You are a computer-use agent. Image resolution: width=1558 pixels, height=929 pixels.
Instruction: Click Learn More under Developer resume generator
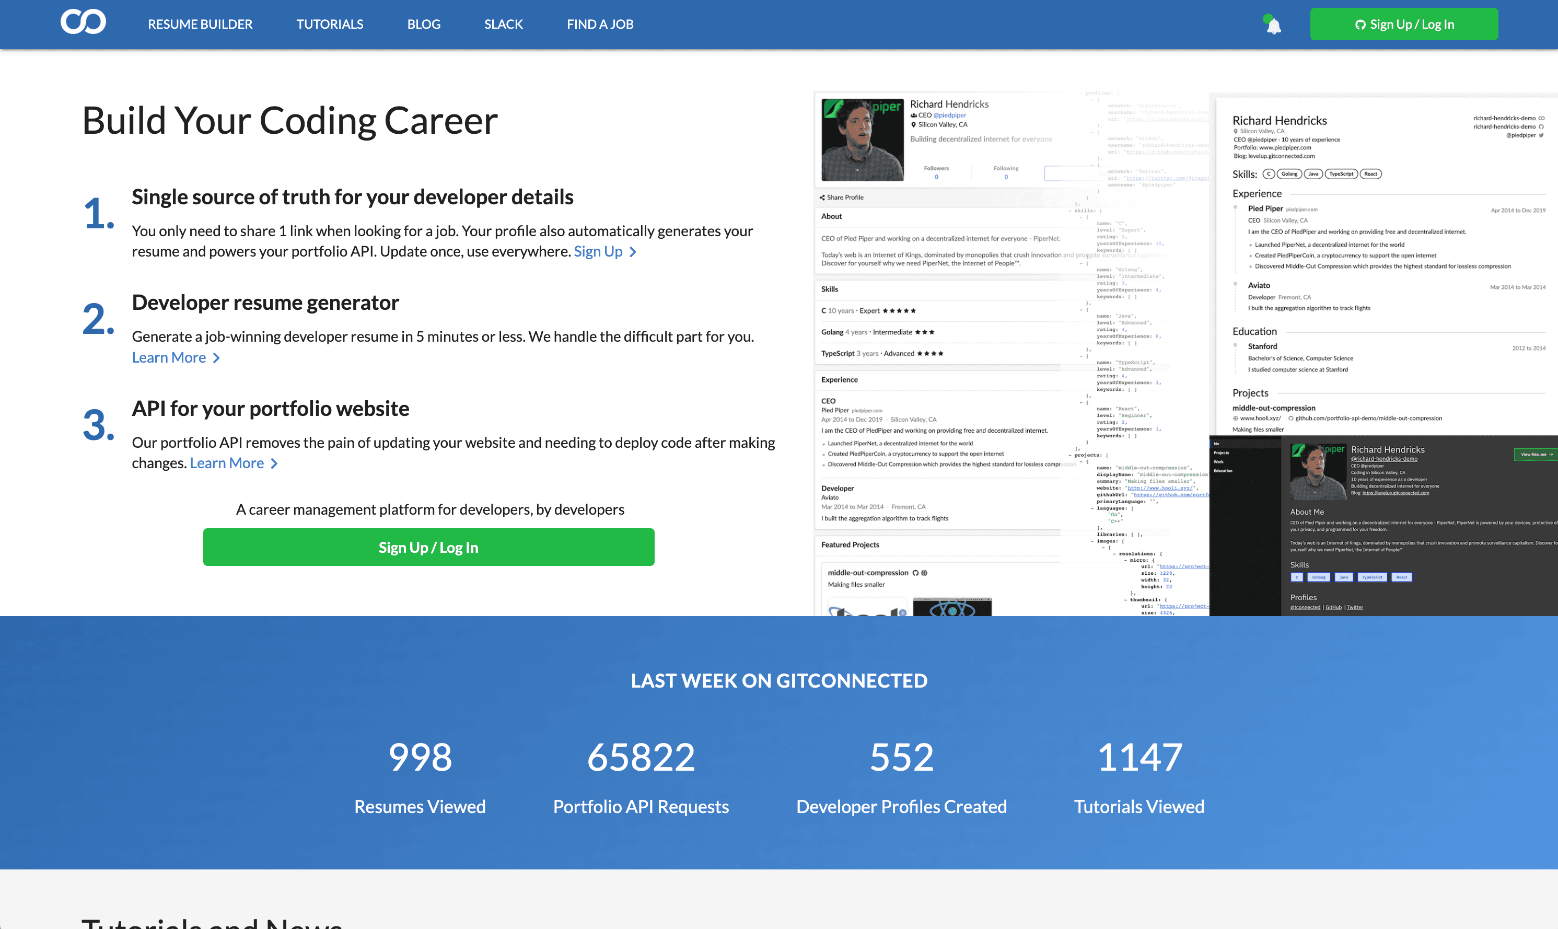[168, 358]
